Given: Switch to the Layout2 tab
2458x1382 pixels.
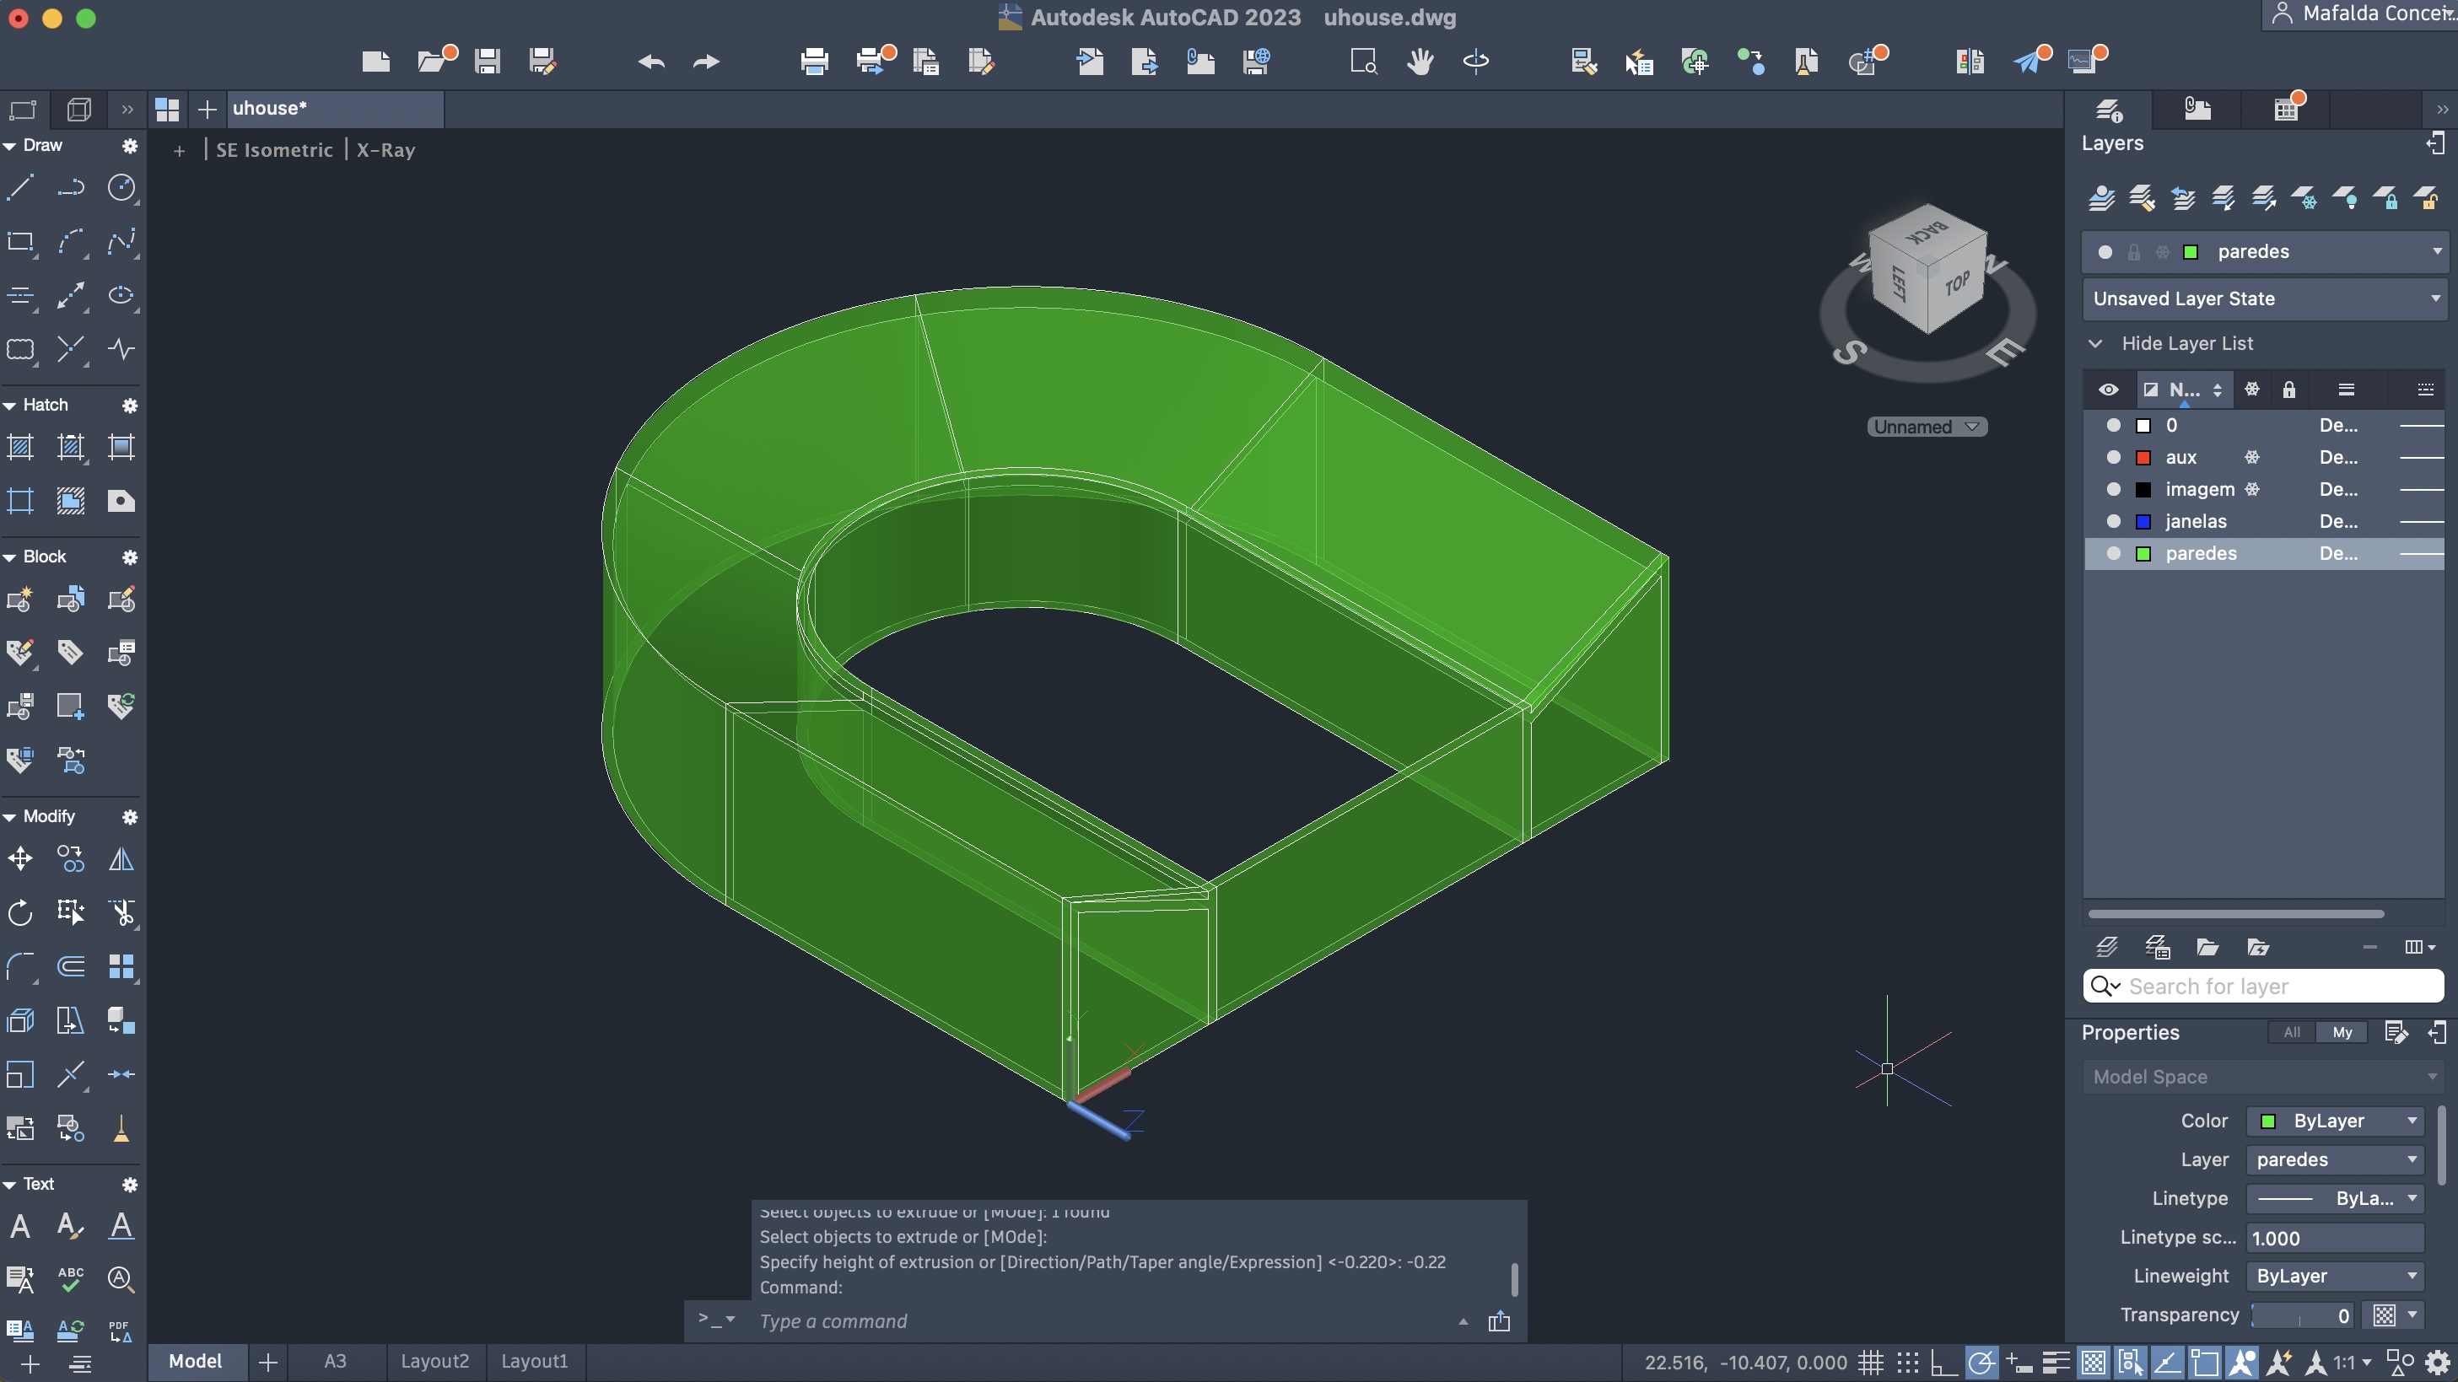Looking at the screenshot, I should 434,1361.
